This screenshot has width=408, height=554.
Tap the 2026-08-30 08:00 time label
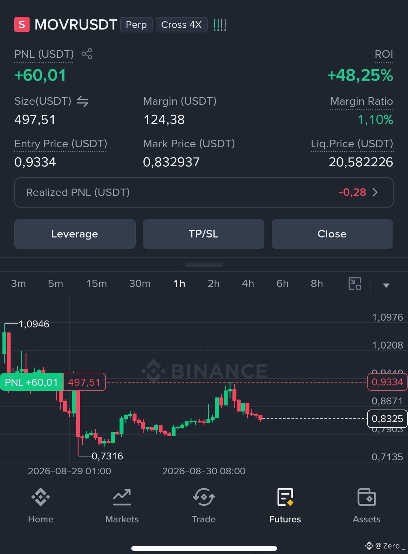[x=204, y=471]
